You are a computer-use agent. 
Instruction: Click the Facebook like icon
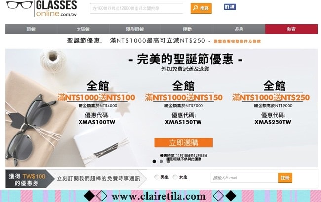pos(230,7)
